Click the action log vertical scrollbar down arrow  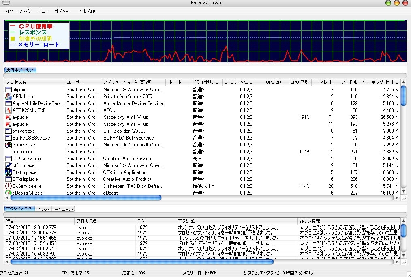click(403, 255)
